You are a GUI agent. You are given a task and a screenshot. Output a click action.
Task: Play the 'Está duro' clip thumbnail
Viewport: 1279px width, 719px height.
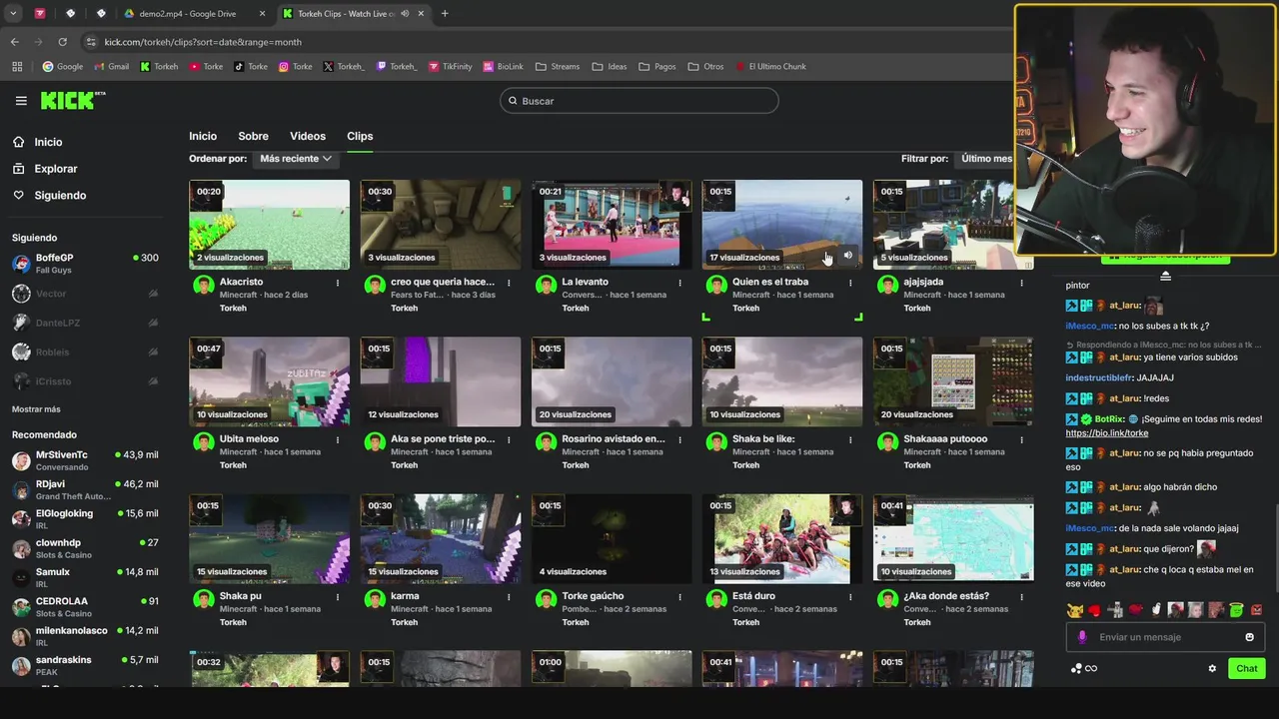pyautogui.click(x=782, y=538)
